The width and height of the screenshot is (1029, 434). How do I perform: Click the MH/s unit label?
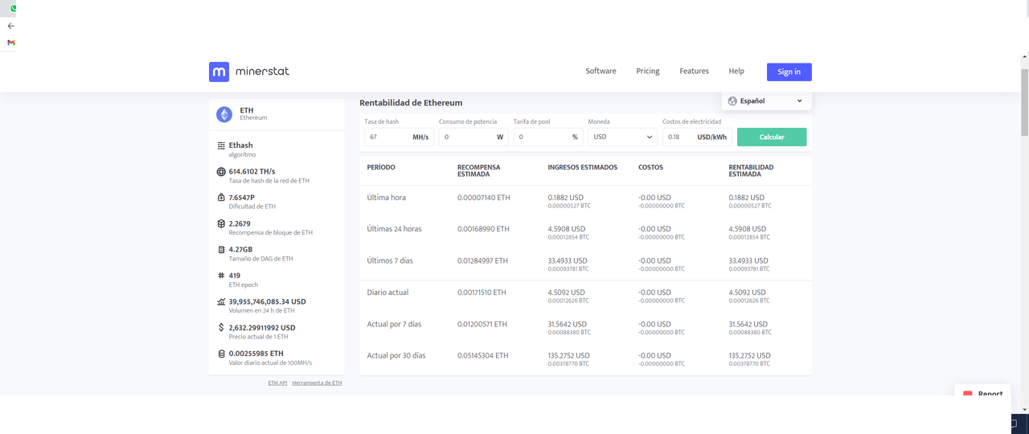pyautogui.click(x=421, y=137)
